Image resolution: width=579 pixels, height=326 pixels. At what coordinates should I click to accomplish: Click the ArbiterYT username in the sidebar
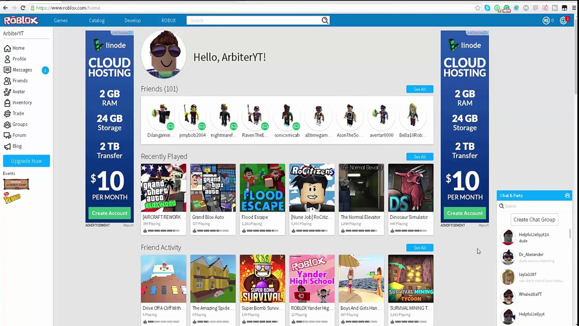(x=13, y=34)
